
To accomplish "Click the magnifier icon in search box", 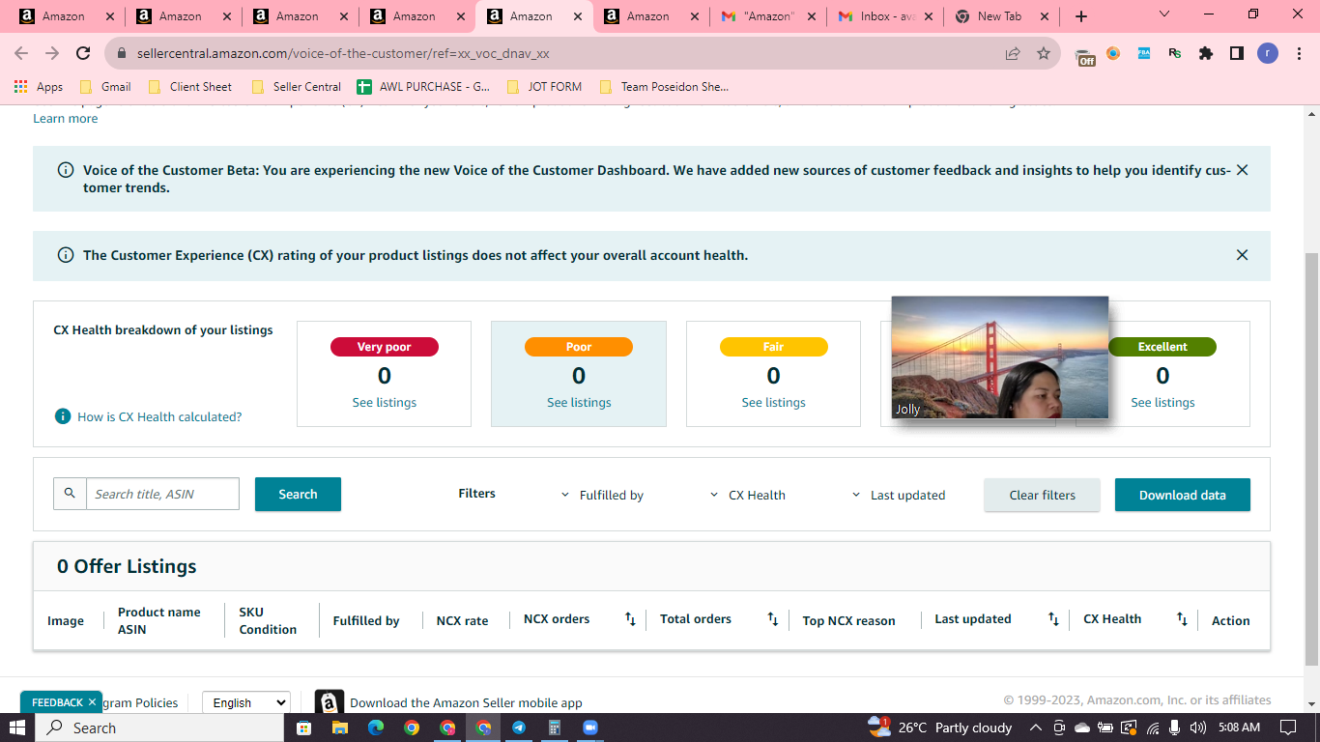I will point(70,494).
